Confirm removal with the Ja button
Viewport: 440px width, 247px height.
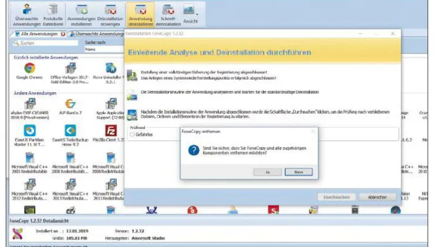(268, 172)
